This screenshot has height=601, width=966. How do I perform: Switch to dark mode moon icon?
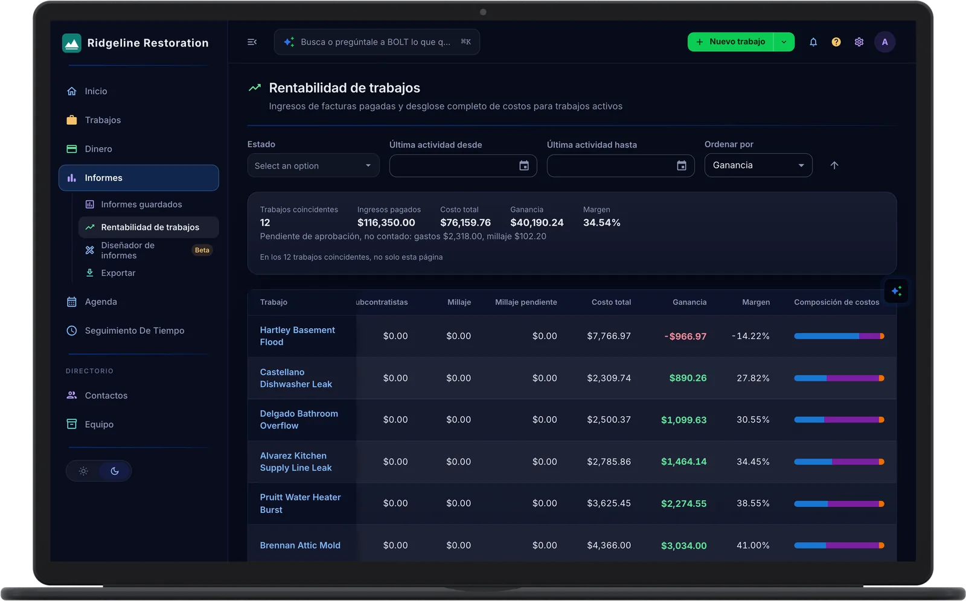[115, 471]
